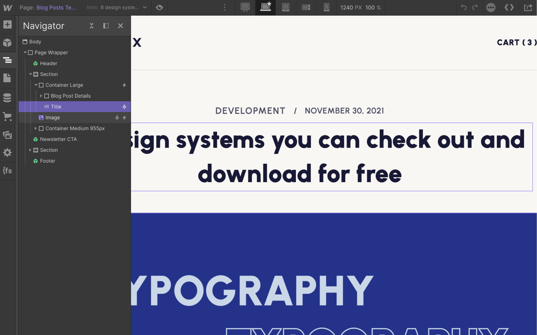Select the starred base breakpoint
537x335 pixels.
pos(266,7)
